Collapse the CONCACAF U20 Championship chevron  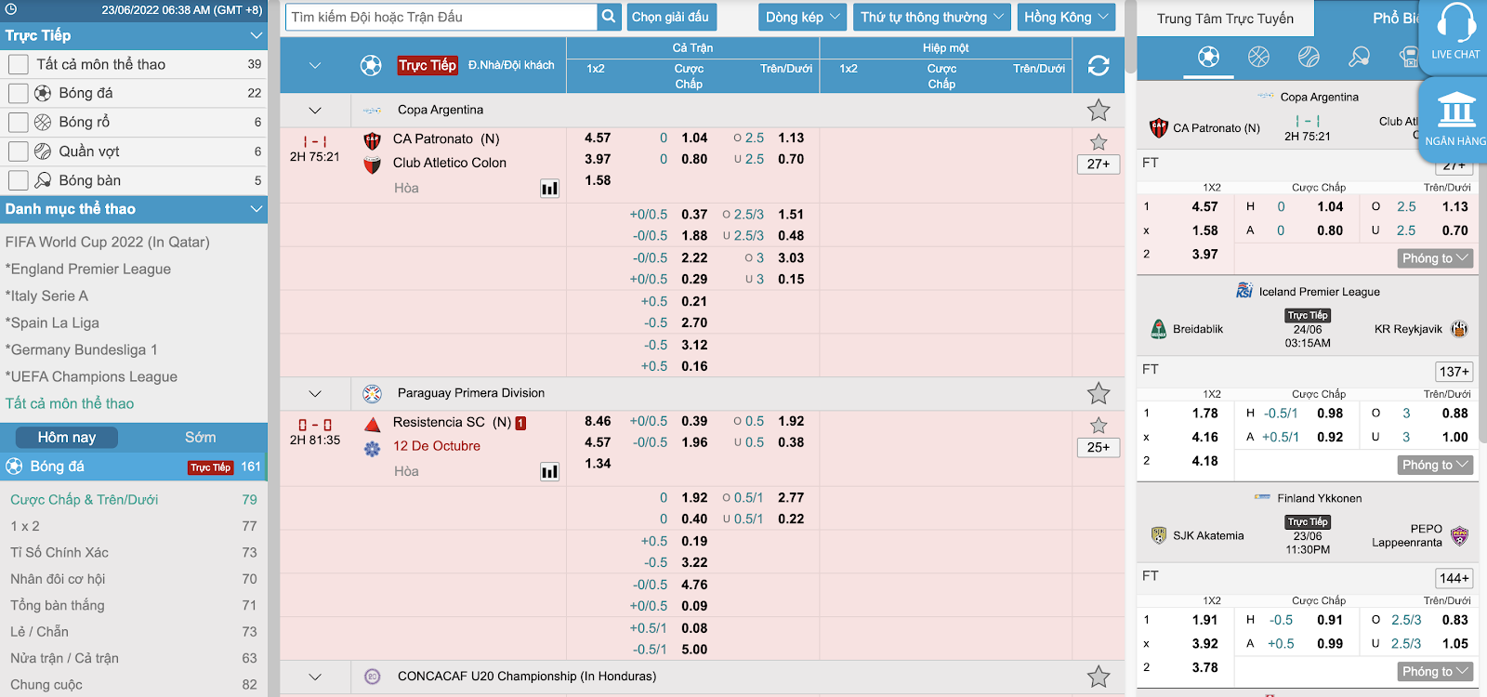[x=315, y=677]
